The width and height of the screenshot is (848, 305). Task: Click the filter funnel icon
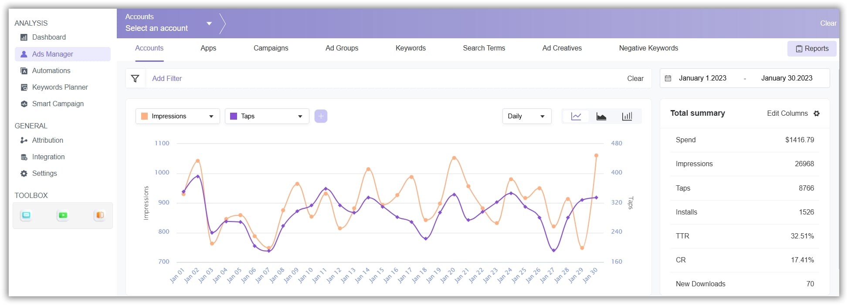[135, 78]
